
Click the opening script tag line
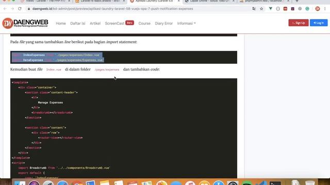tap(19, 163)
